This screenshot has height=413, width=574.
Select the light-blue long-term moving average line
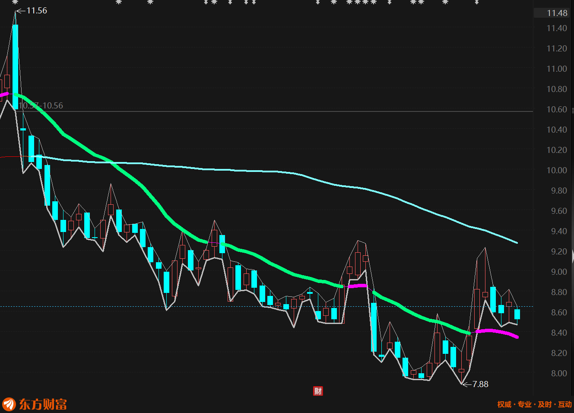[x=276, y=172]
